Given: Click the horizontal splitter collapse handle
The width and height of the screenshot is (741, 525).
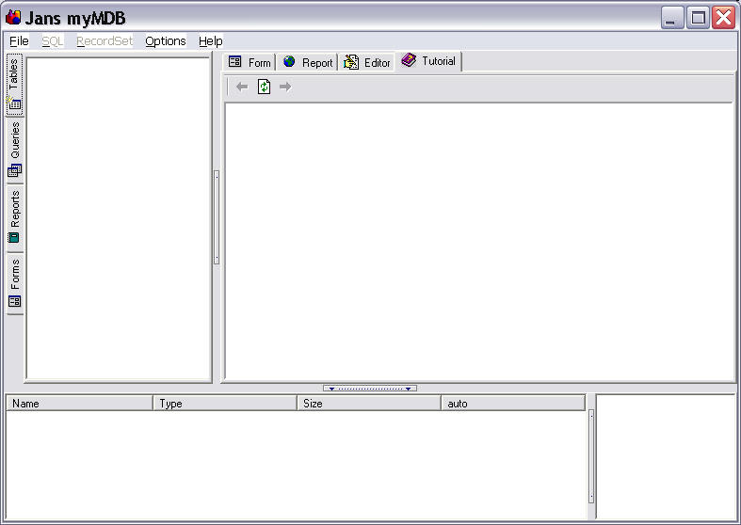Looking at the screenshot, I should (x=370, y=389).
